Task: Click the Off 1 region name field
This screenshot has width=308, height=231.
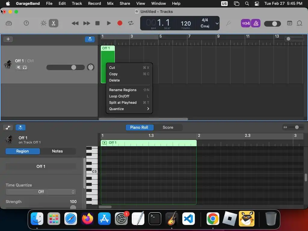Action: coord(41,166)
